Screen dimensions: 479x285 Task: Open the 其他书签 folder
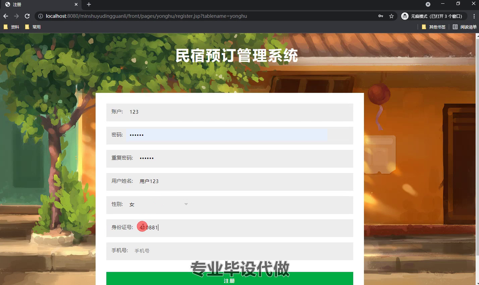coord(434,27)
